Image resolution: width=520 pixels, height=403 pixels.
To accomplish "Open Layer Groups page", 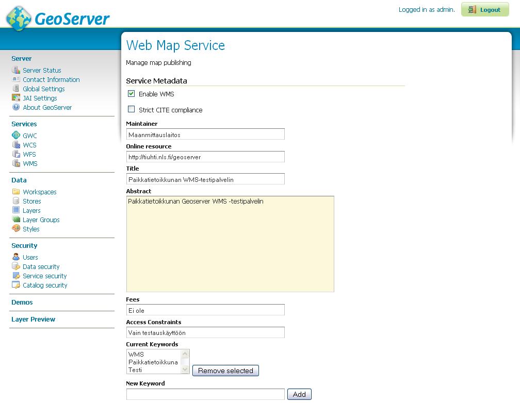I will [x=41, y=220].
